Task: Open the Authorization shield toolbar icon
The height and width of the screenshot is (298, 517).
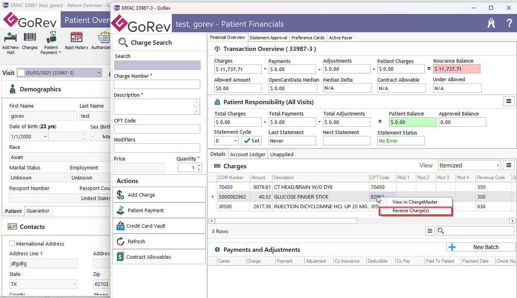Action: [103, 41]
